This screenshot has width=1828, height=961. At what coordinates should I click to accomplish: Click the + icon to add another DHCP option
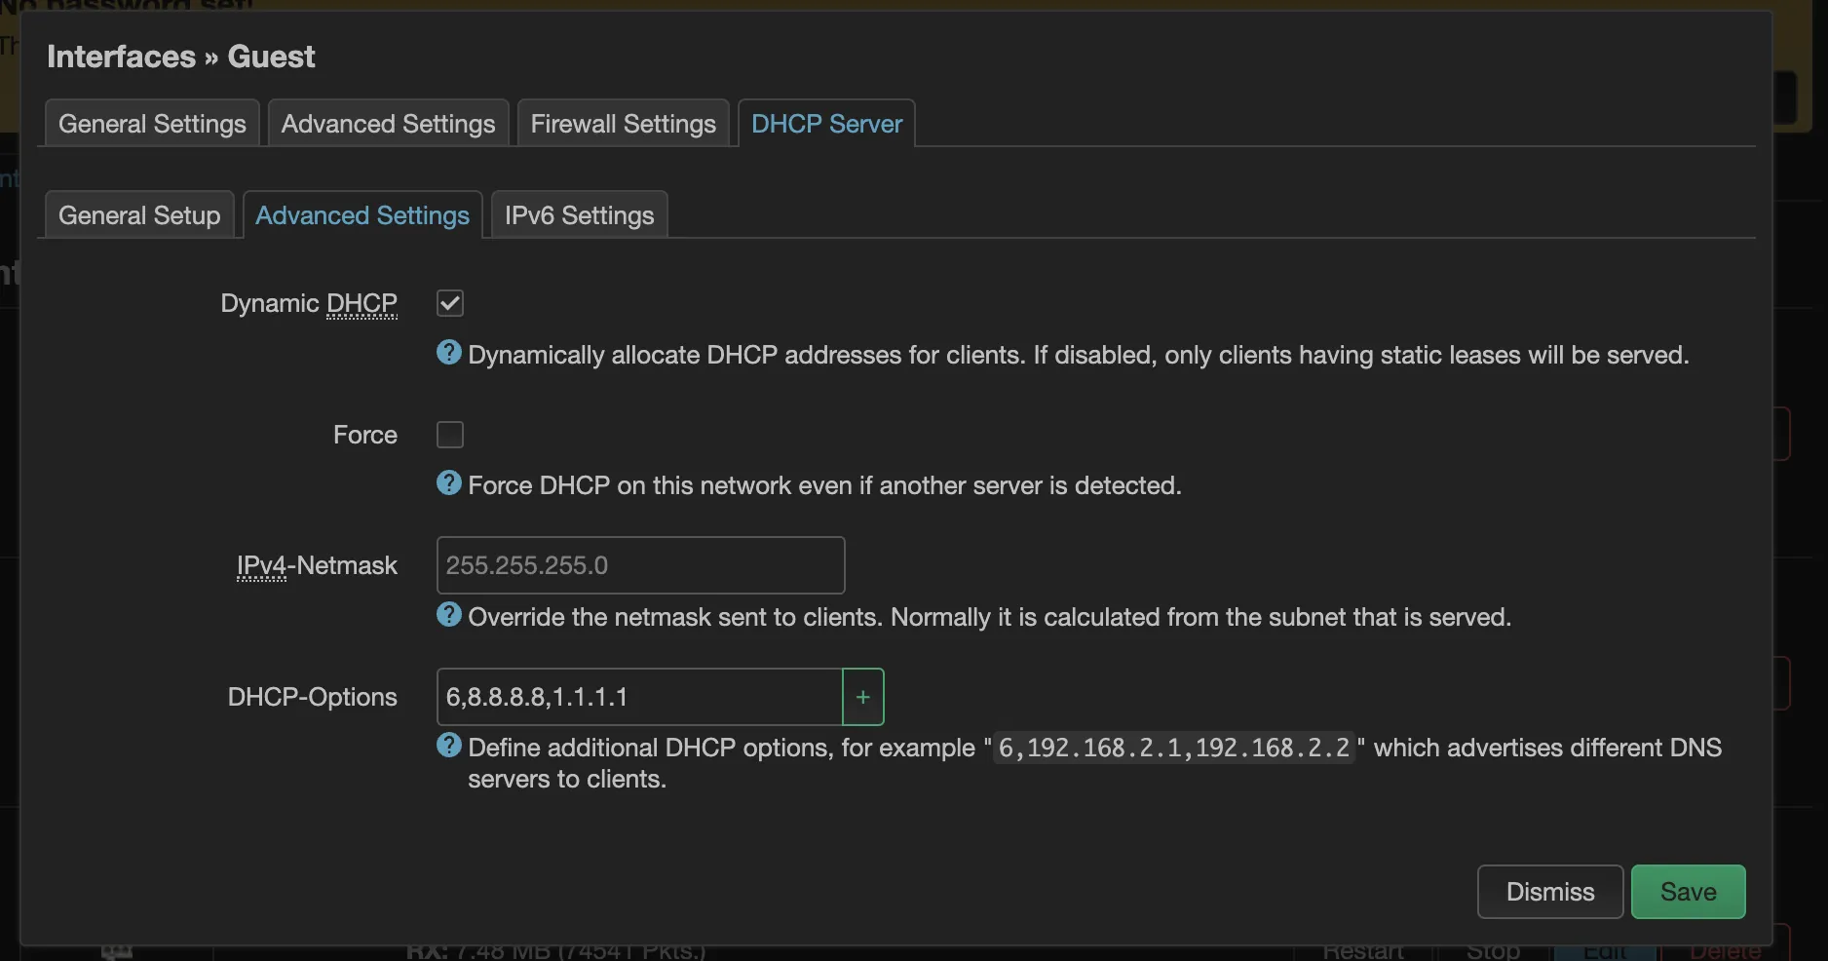(x=861, y=696)
